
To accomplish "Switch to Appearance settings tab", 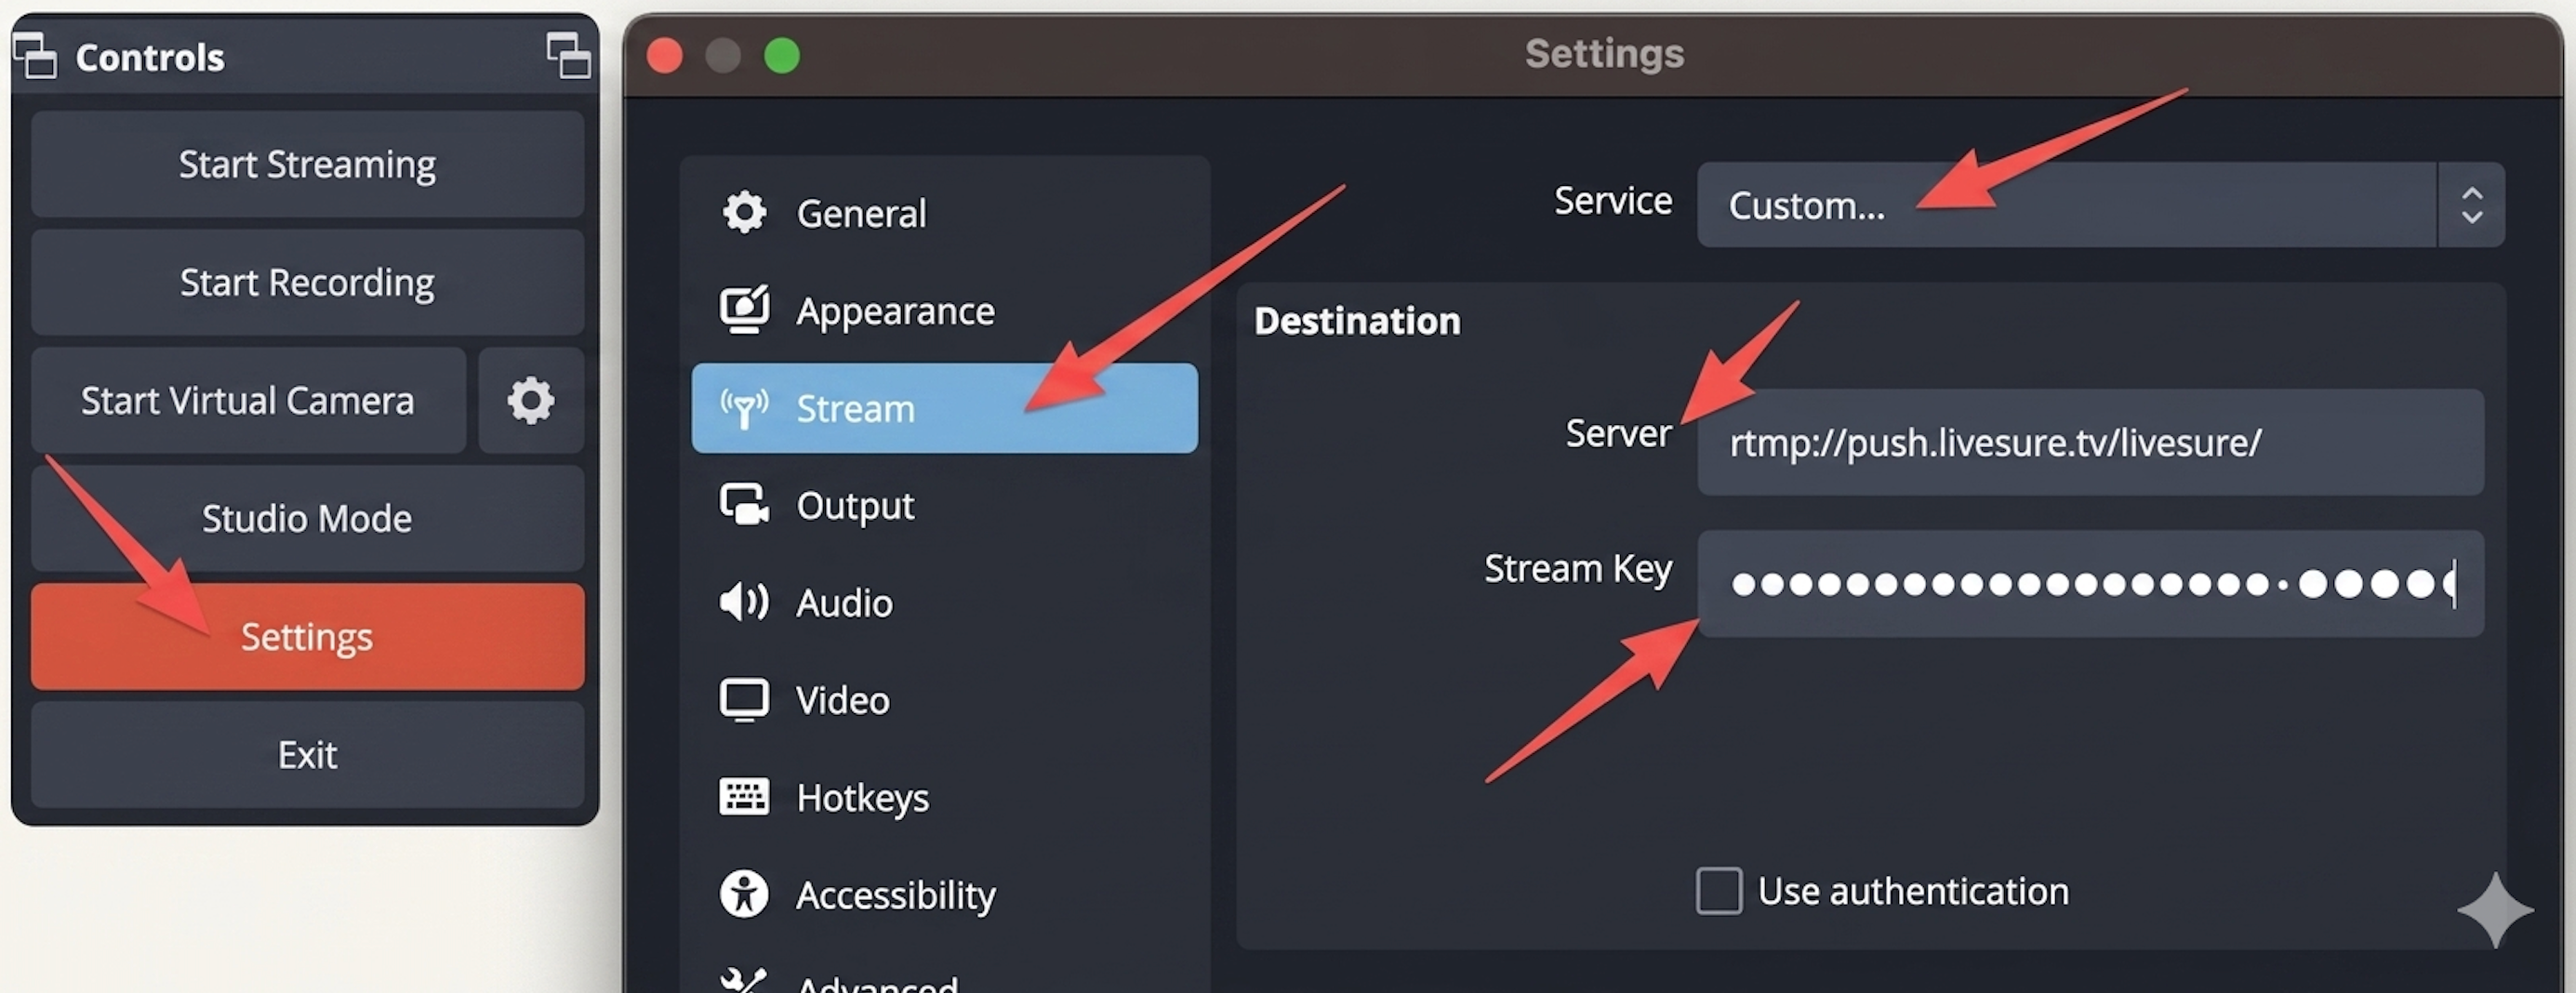I will coord(944,311).
